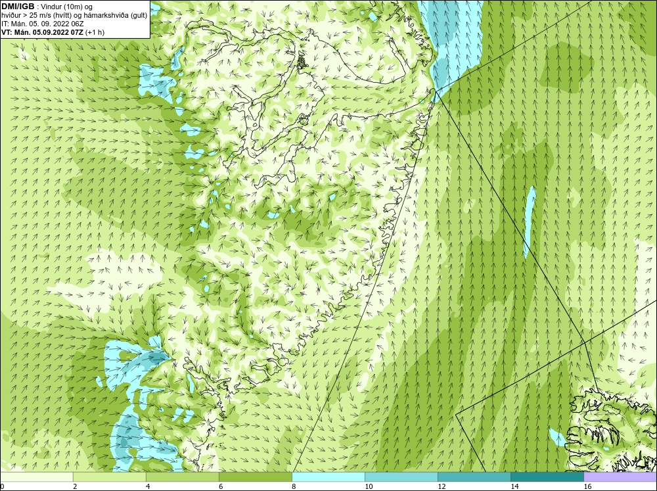The width and height of the screenshot is (657, 491).
Task: Click the 2–4 m/s light green swatch
Action: coord(109,477)
